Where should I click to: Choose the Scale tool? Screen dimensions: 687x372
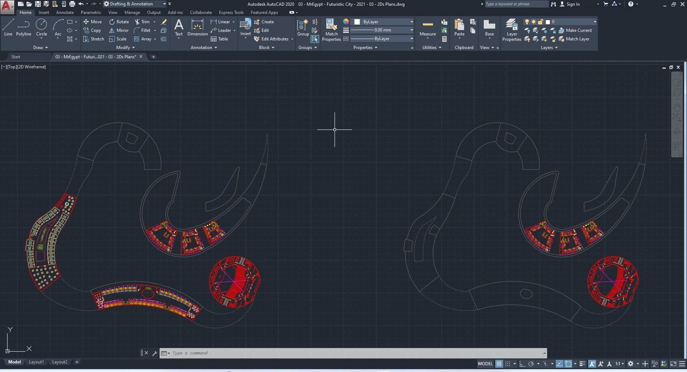coord(118,39)
